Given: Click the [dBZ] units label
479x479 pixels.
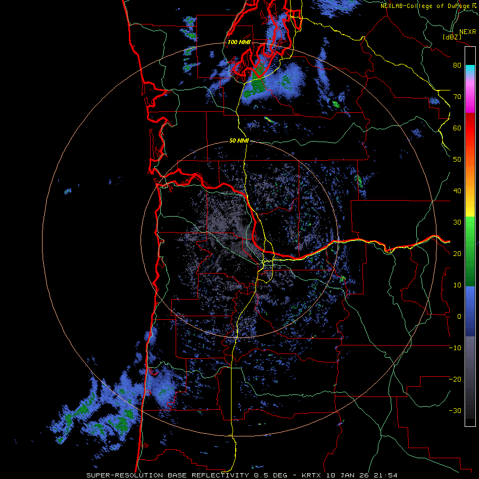Looking at the screenshot, I should click(x=451, y=37).
